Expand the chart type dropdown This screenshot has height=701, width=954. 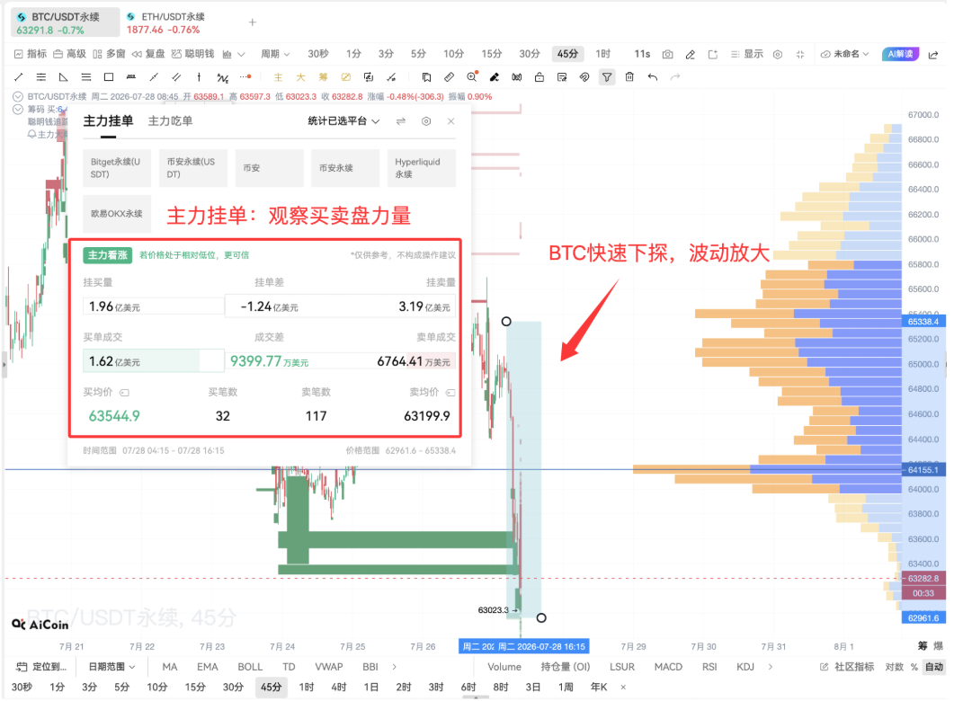click(234, 54)
